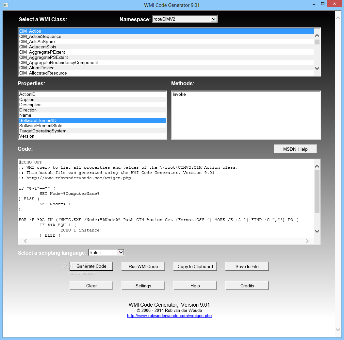Click the application icon in title bar

coord(6,5)
